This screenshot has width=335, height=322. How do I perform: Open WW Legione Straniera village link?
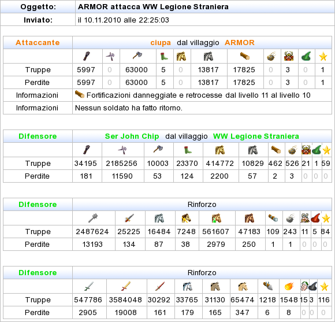[x=256, y=136]
